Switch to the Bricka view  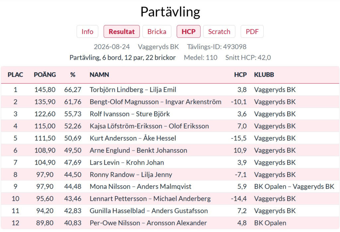(157, 32)
